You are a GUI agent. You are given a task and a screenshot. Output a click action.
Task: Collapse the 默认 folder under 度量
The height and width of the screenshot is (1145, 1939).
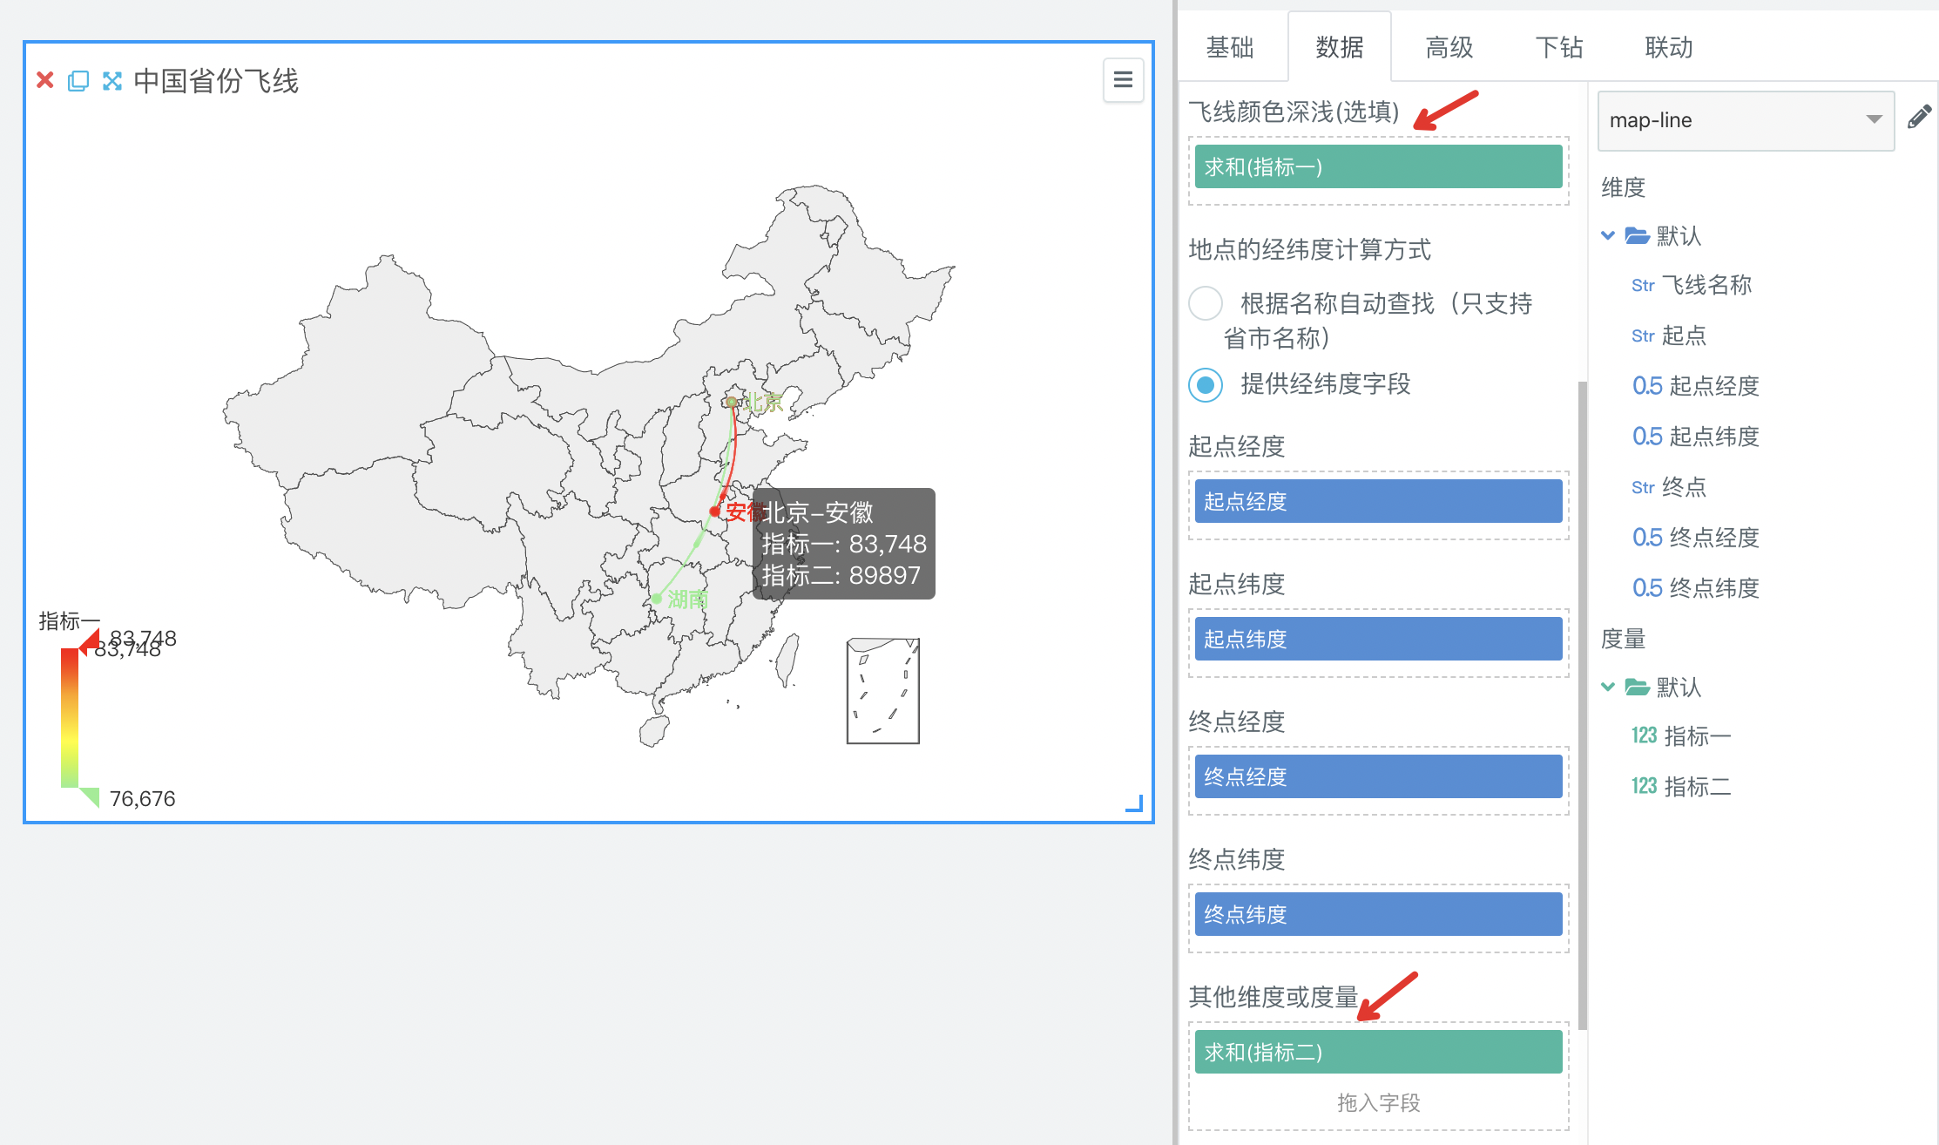(1608, 687)
